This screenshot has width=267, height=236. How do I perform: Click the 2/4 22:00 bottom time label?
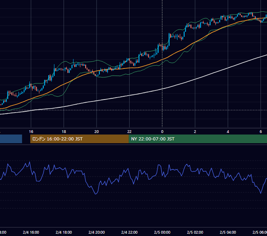(x=130, y=232)
